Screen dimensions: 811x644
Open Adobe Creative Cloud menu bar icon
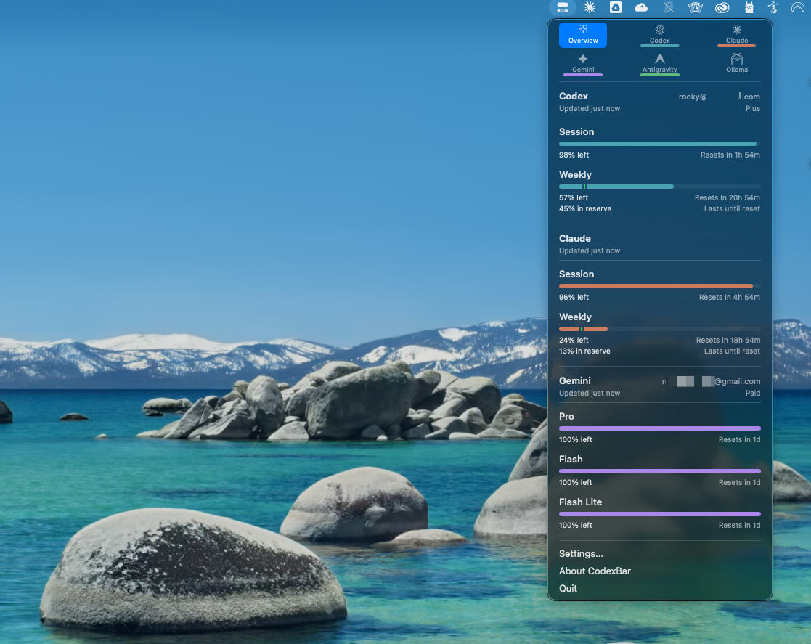tap(721, 8)
